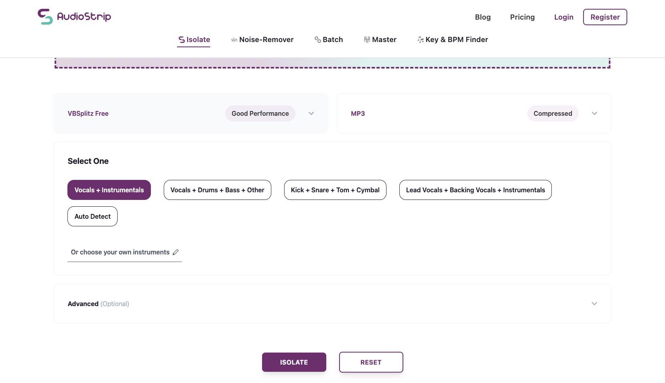Click the Key & BPM Finder music icon
The image size is (665, 383).
tap(420, 40)
